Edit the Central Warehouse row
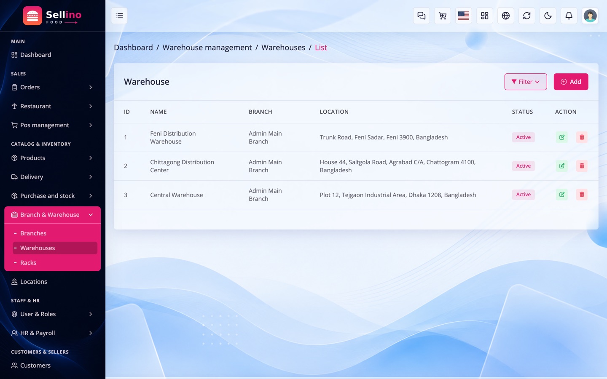 (x=562, y=195)
